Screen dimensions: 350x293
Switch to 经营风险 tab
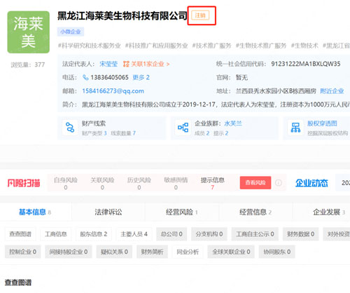[182, 212]
